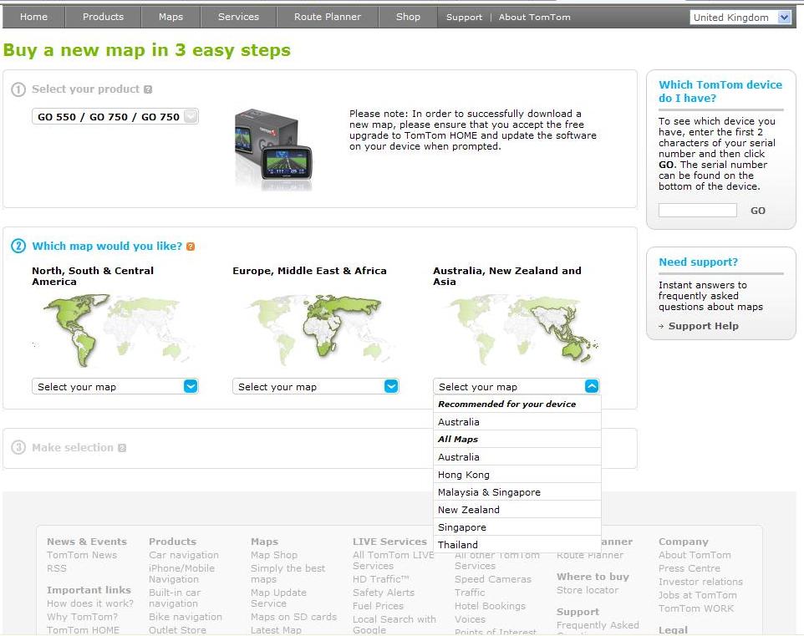Screen dimensions: 804x636
Task: Click the step 2 circle number icon
Action: pyautogui.click(x=18, y=247)
